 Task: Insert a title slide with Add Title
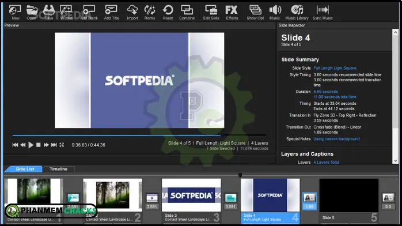click(112, 12)
